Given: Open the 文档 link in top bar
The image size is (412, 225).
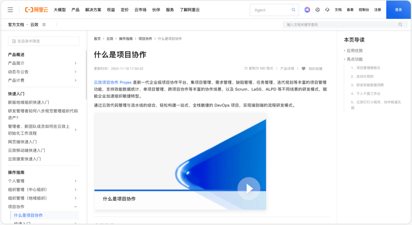Looking at the screenshot, I should [338, 10].
